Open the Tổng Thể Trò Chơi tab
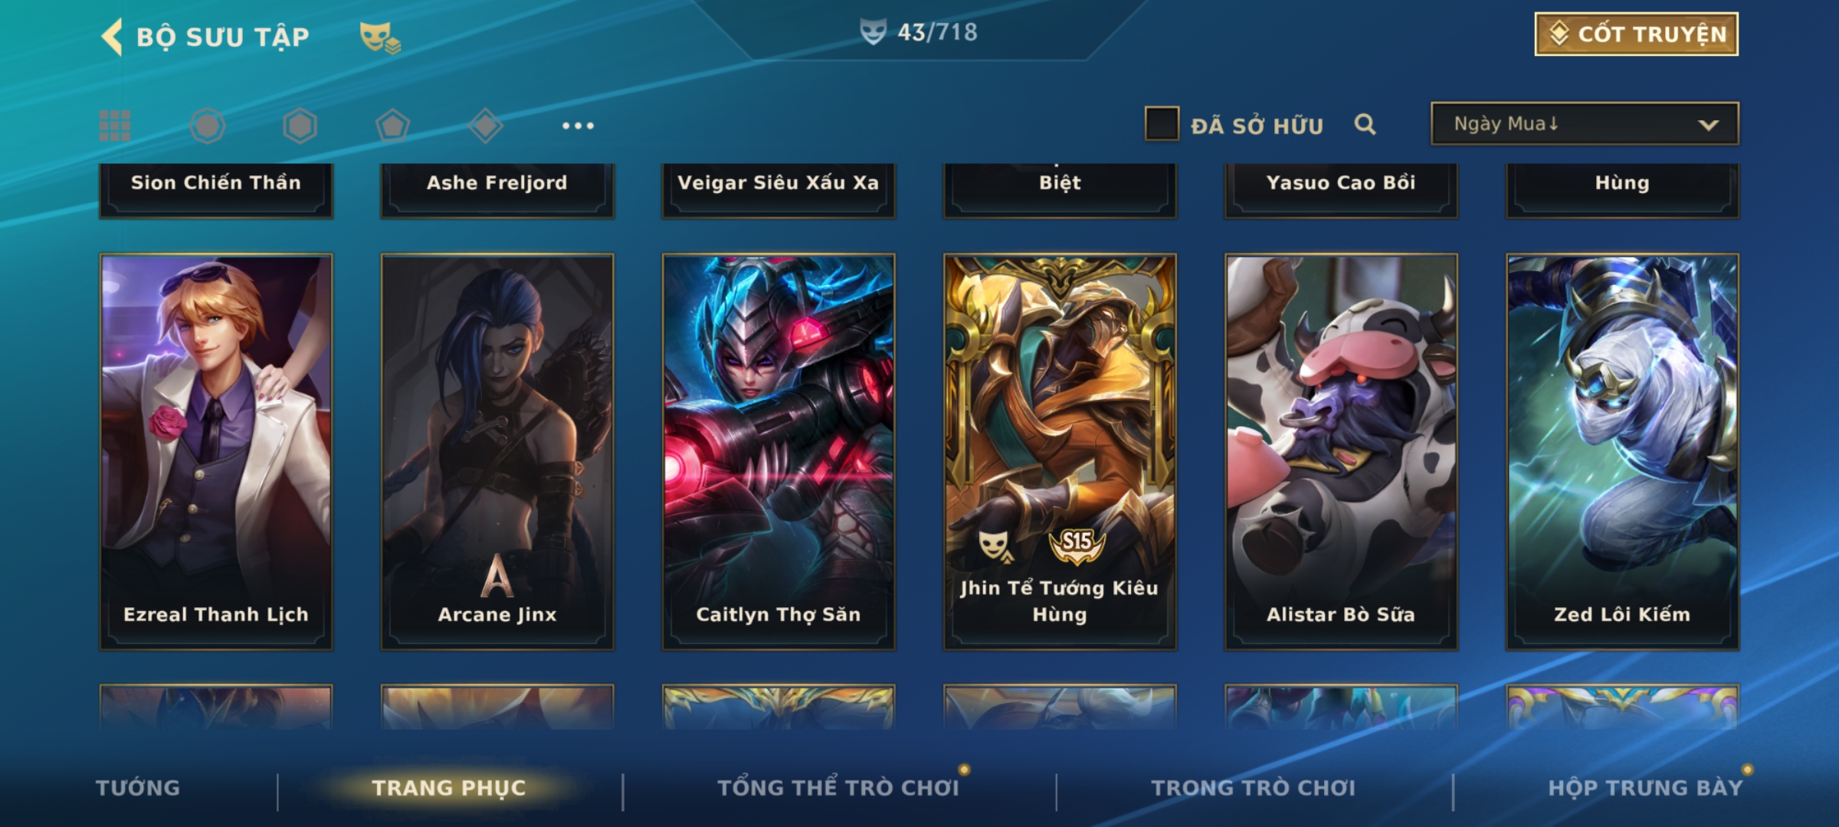This screenshot has height=827, width=1839. click(x=838, y=788)
